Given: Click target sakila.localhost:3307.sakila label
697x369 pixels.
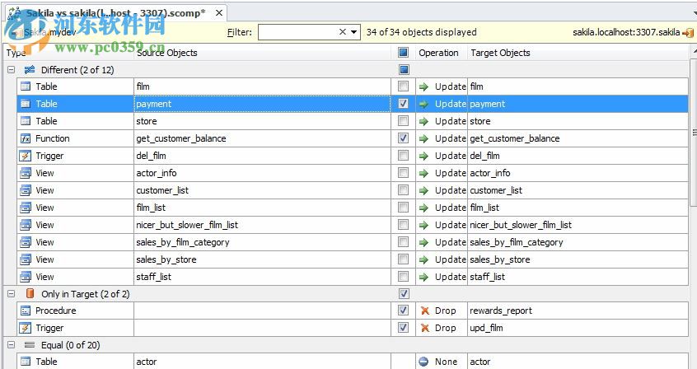Looking at the screenshot, I should click(626, 32).
